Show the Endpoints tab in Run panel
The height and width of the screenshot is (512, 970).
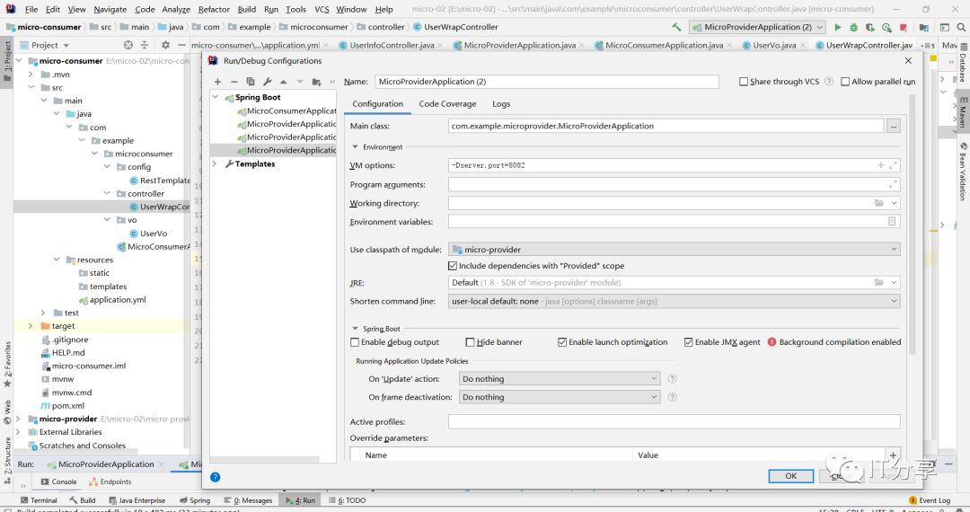pyautogui.click(x=110, y=481)
